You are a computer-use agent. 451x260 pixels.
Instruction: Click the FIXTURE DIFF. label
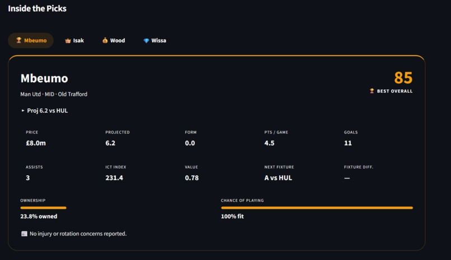coord(358,167)
